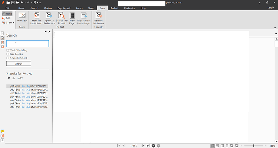Switch to facing continuous view
The height and width of the screenshot is (148, 278).
point(227,146)
